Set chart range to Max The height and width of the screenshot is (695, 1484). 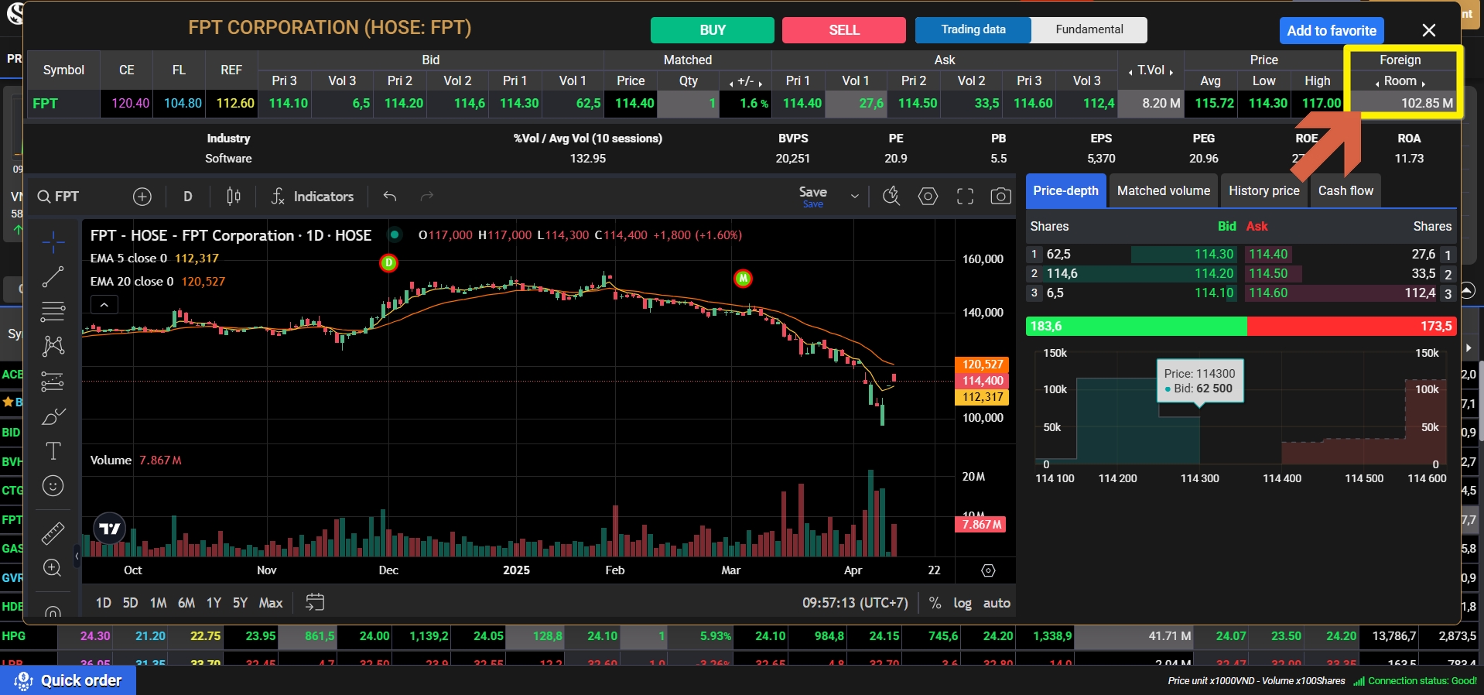(x=271, y=603)
